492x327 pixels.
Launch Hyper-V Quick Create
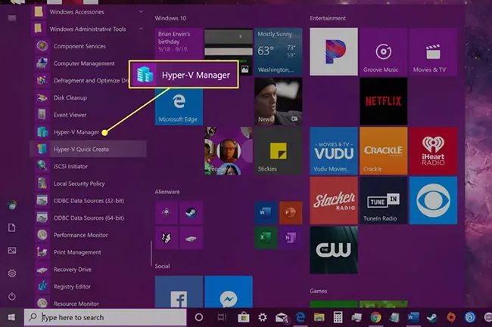pyautogui.click(x=88, y=150)
